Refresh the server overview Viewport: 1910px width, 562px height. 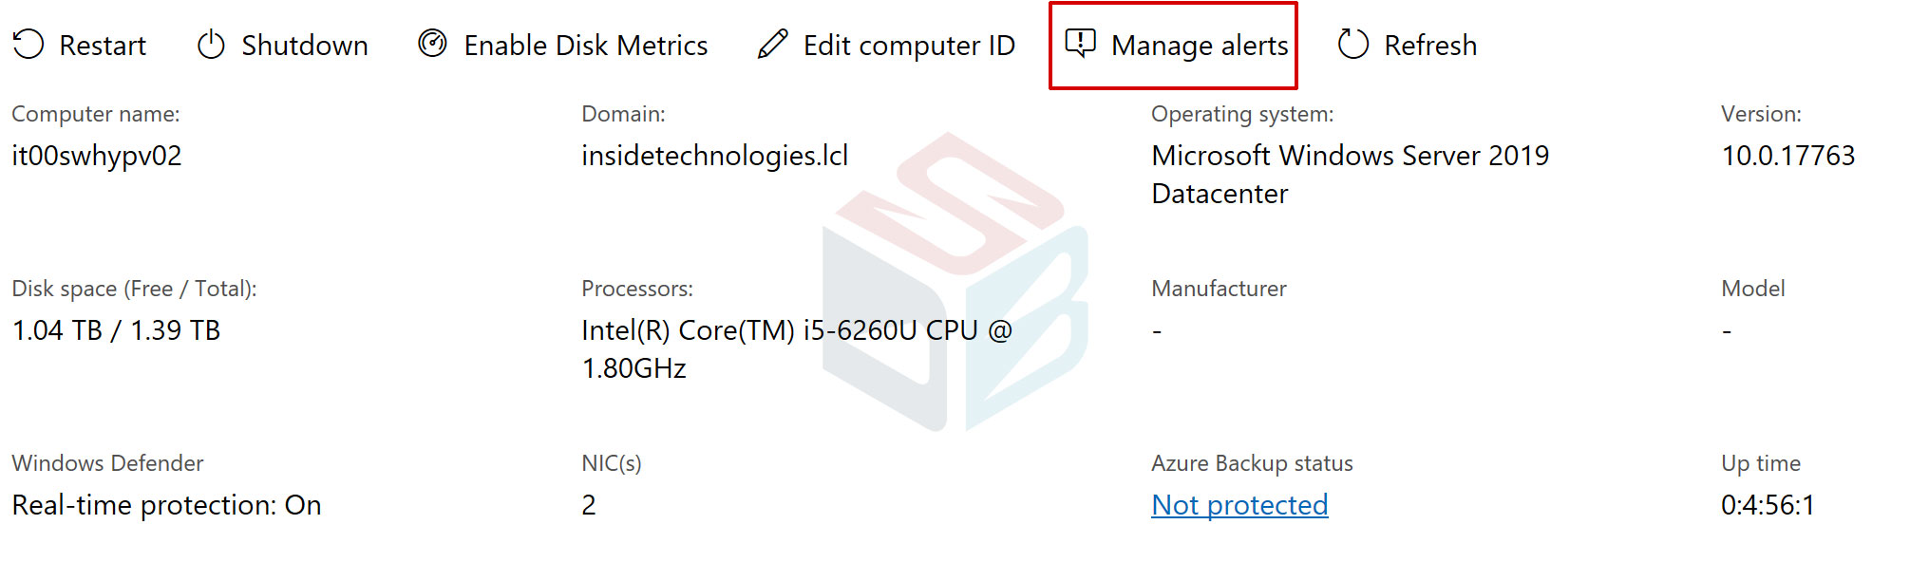point(1431,45)
